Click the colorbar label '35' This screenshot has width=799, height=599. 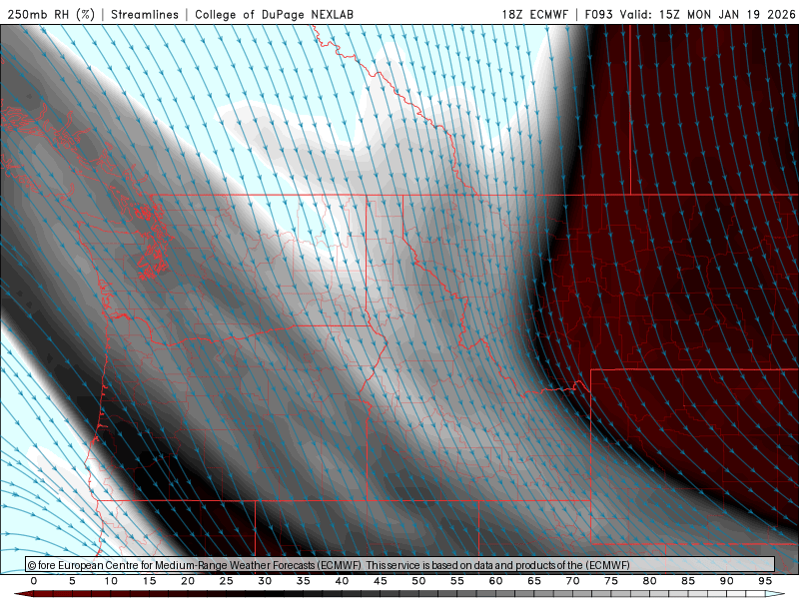tap(304, 581)
